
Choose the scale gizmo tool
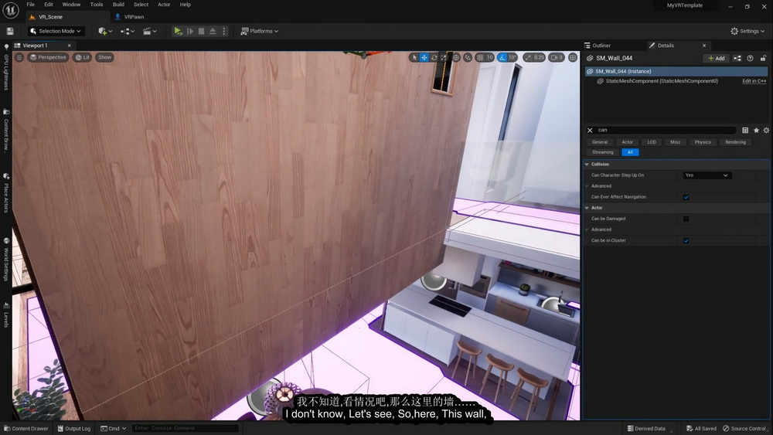coord(443,58)
